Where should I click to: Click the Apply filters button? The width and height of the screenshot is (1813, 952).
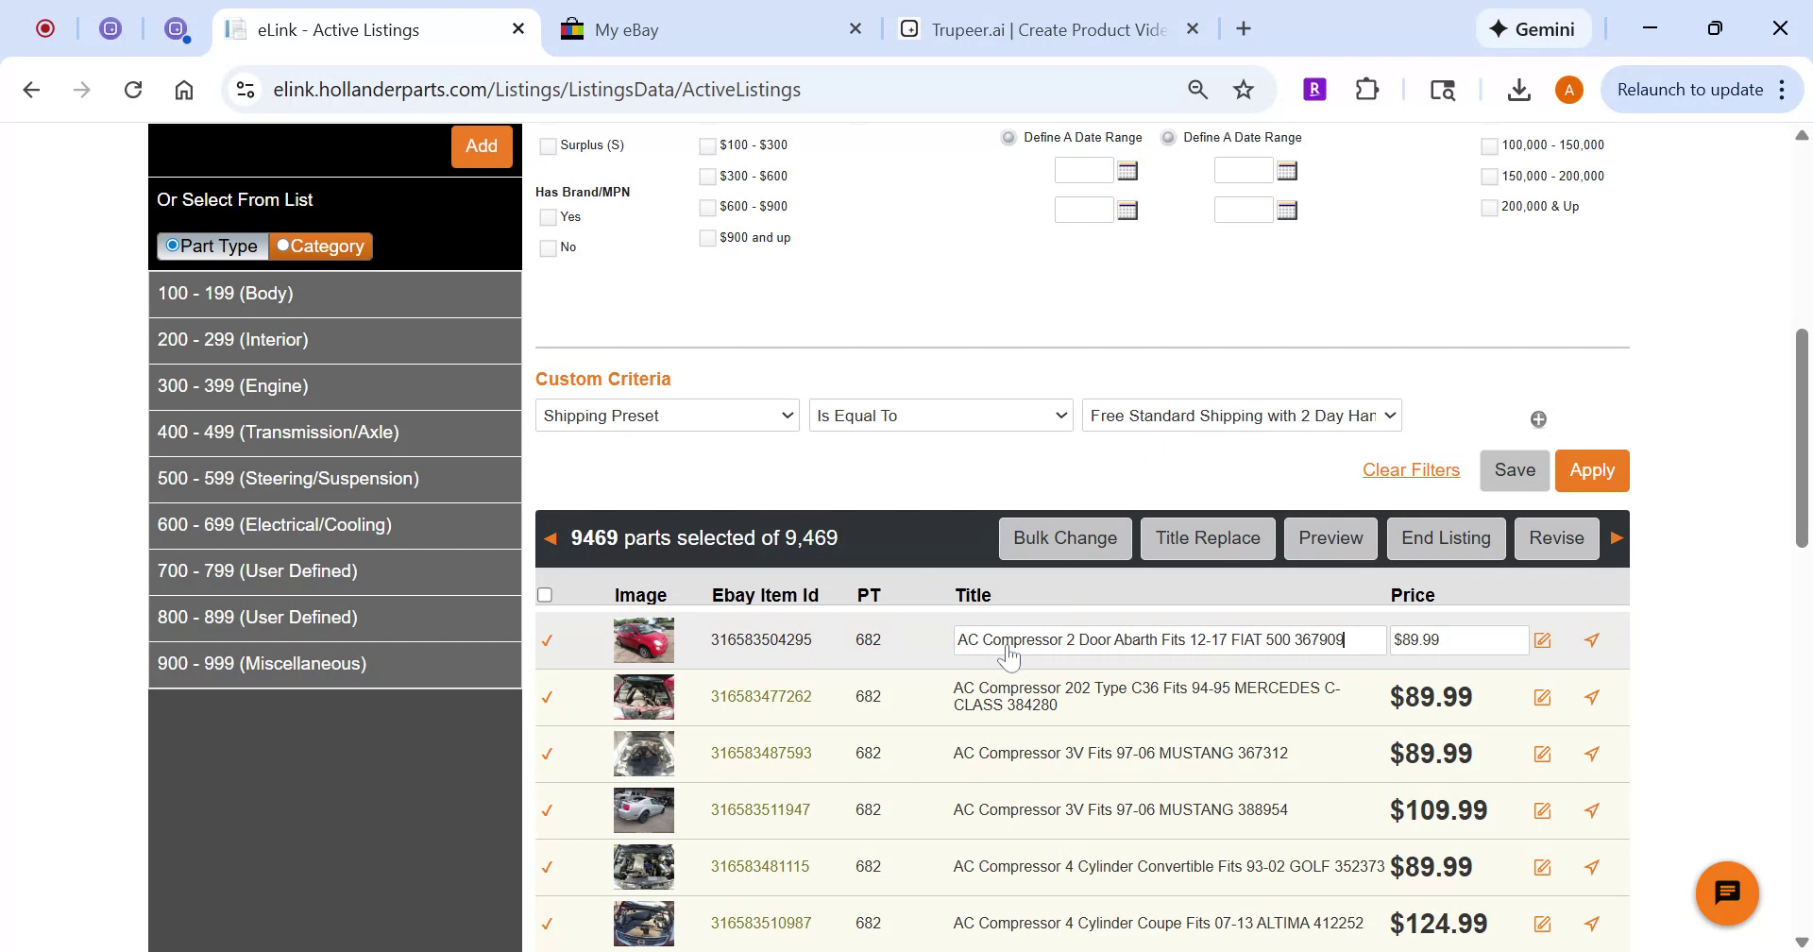pos(1591,469)
